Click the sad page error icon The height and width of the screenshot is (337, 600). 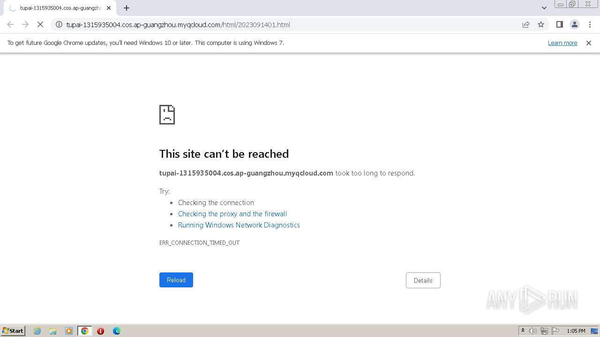click(x=167, y=115)
